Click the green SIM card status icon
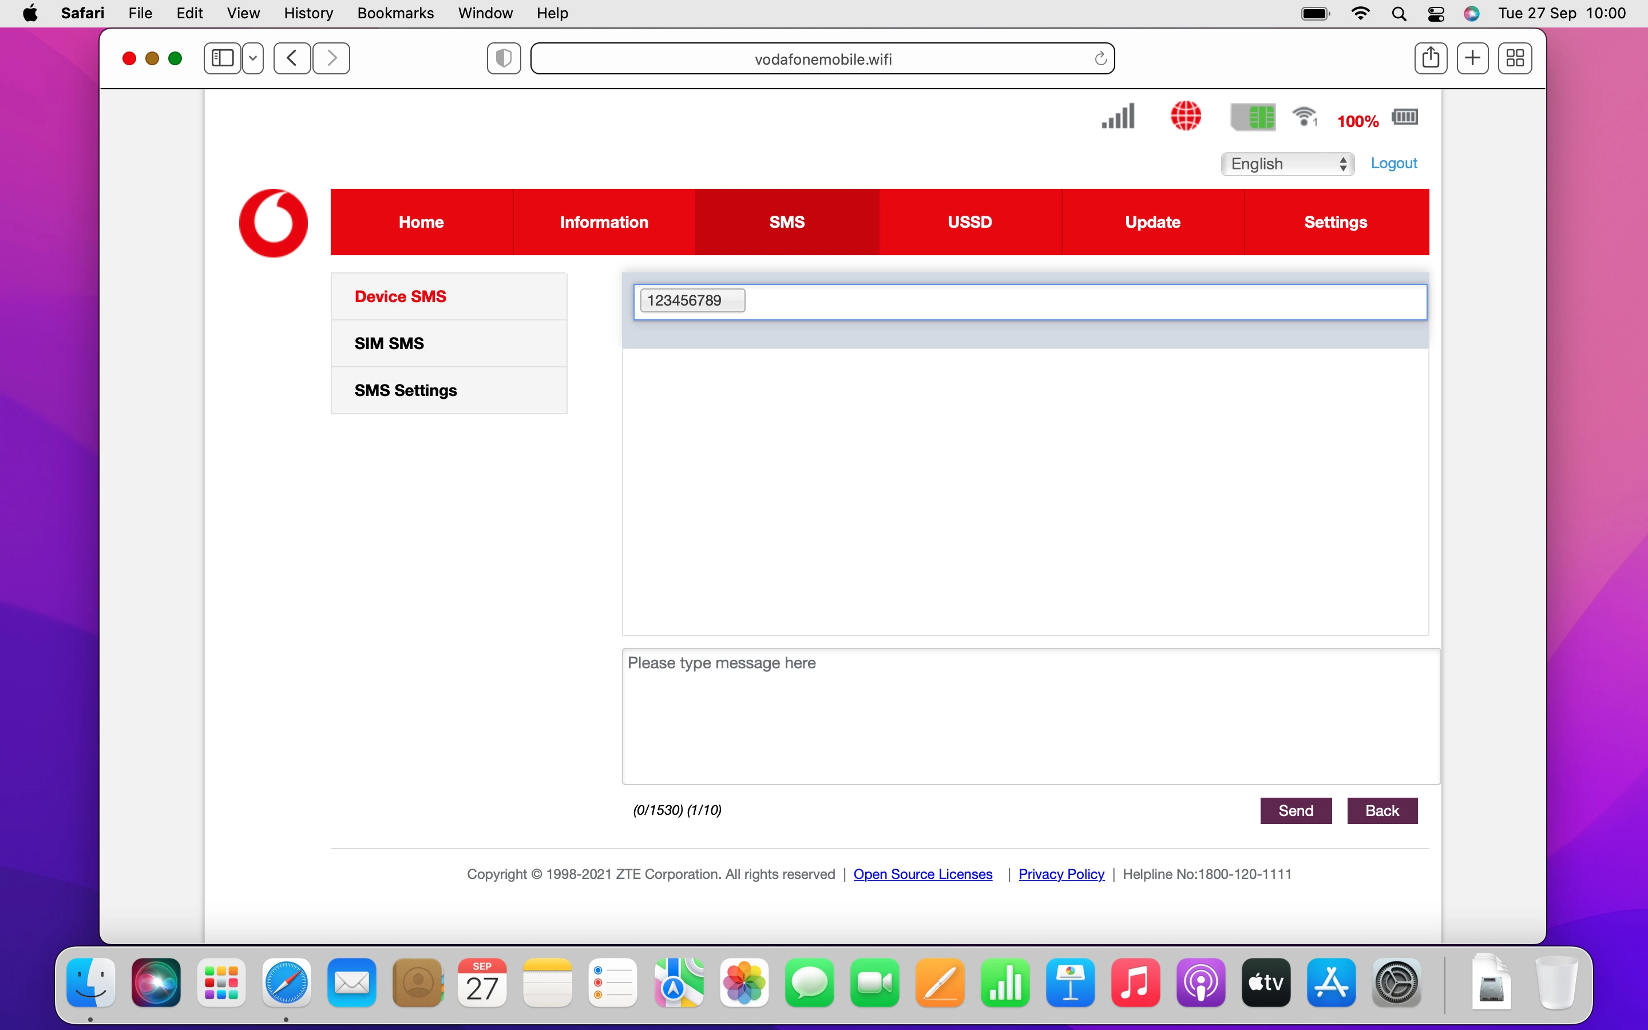 click(1253, 117)
